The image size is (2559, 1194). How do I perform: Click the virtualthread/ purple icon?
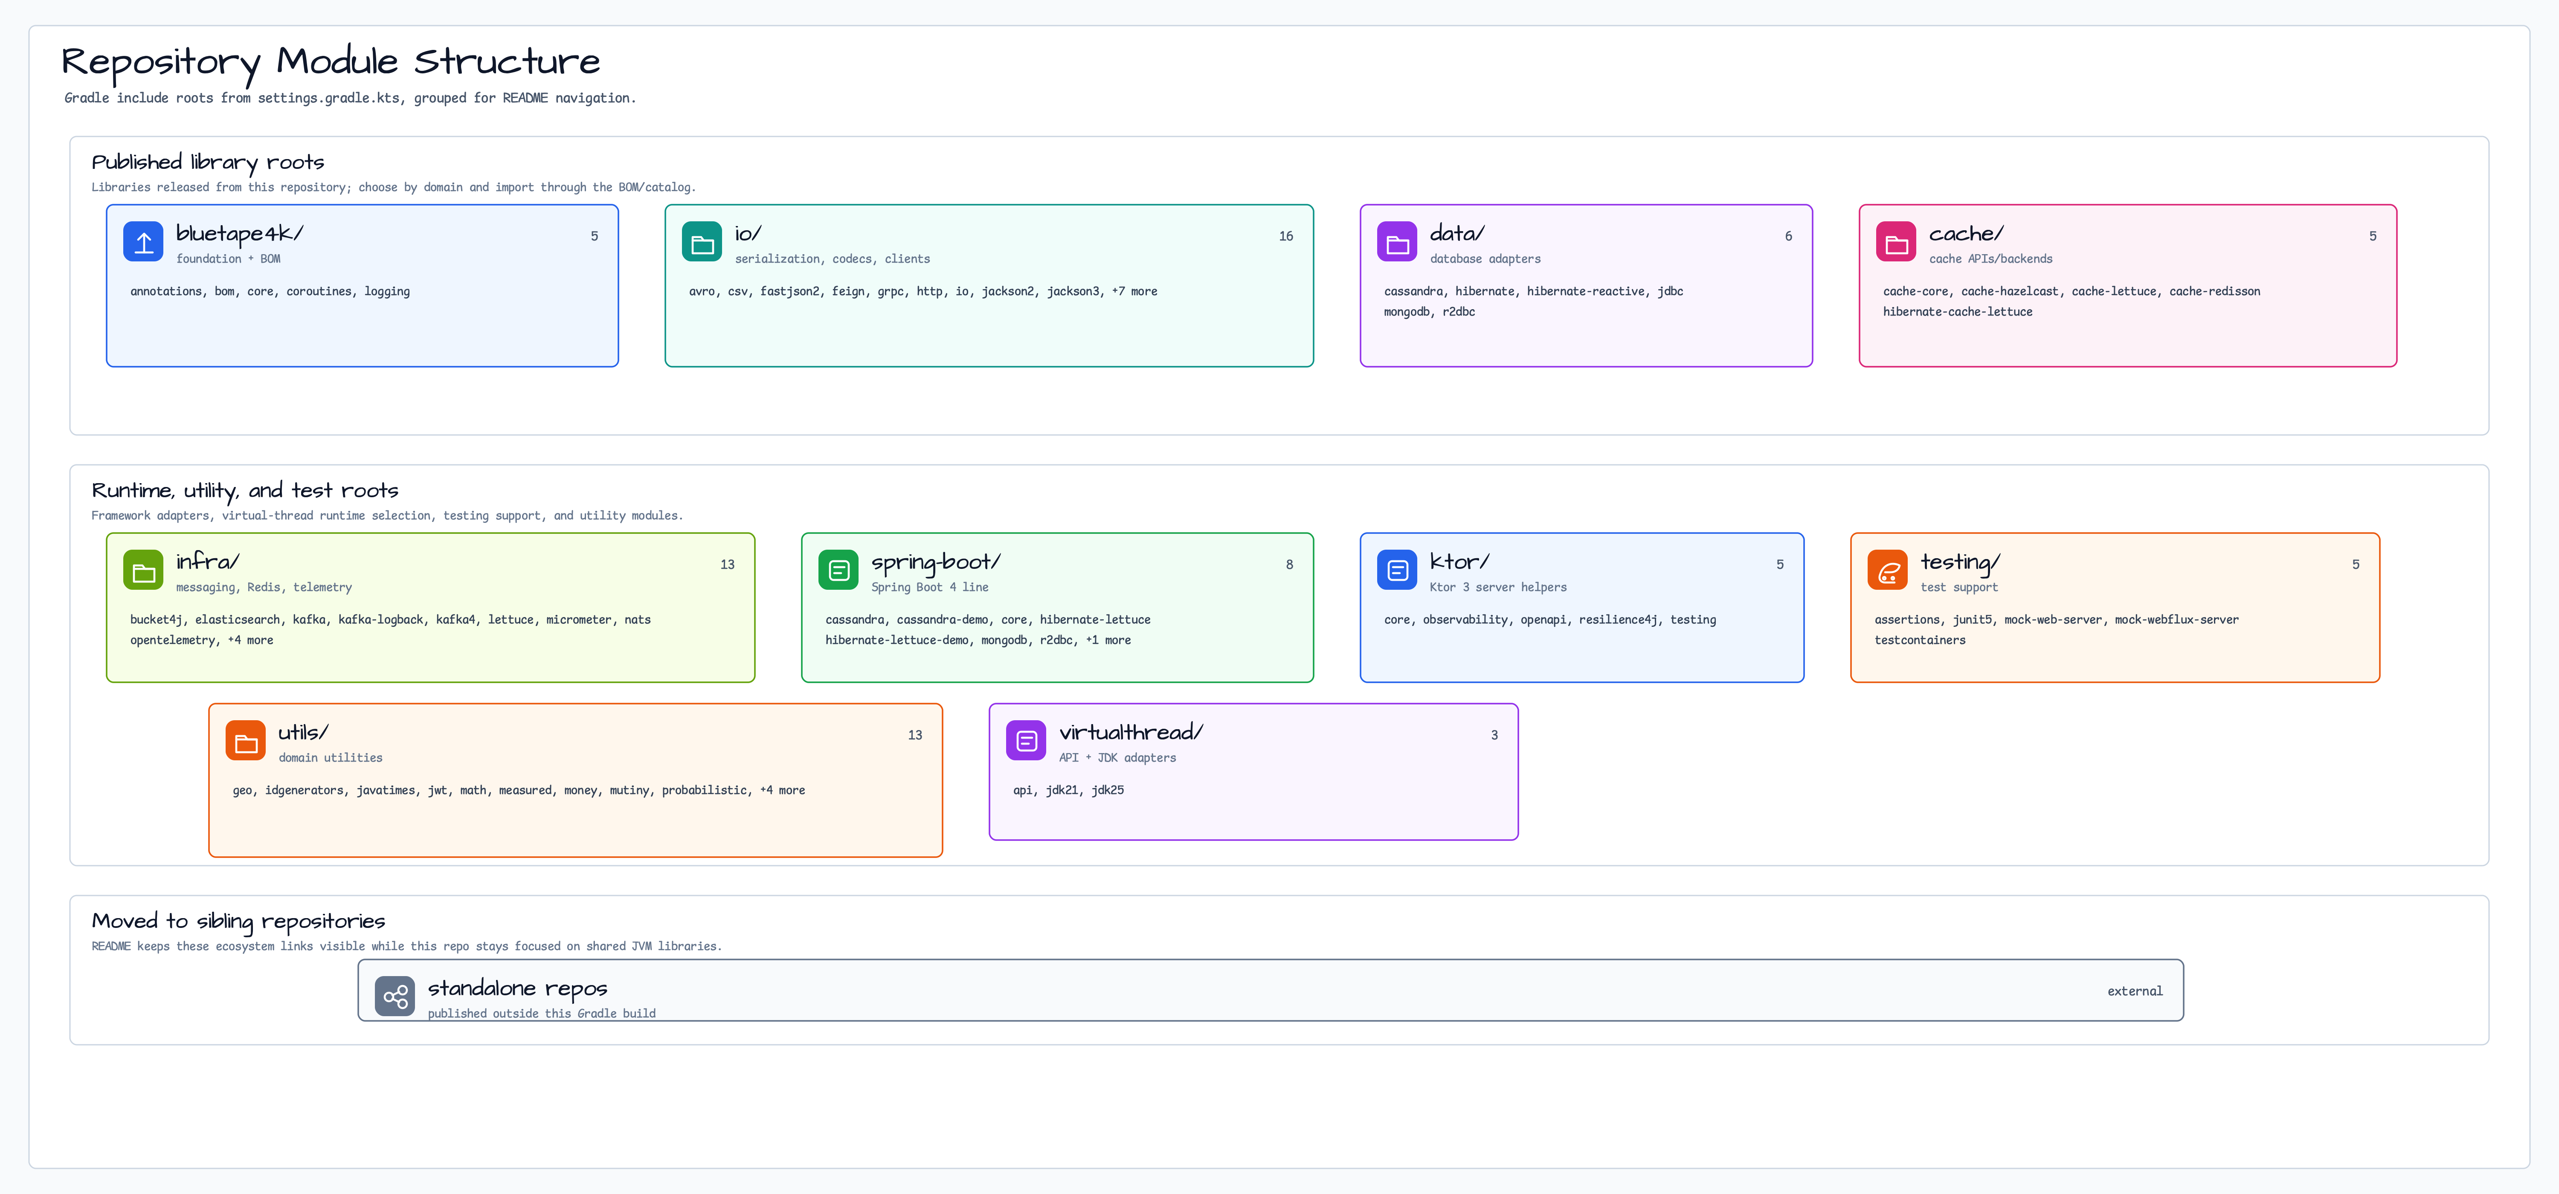1026,741
